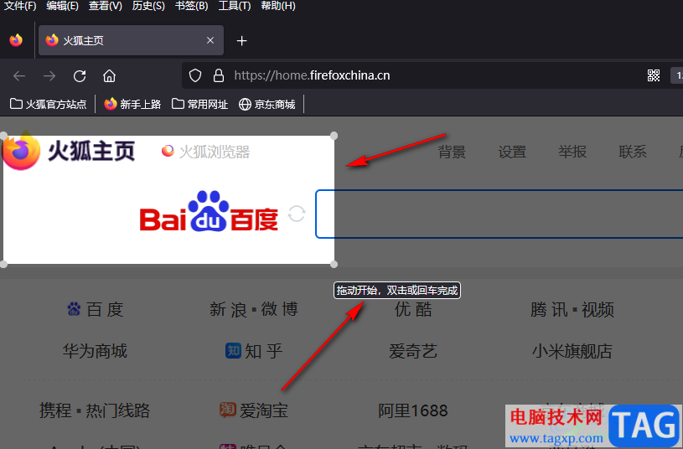
Task: Open the 爱奇艺 site link
Action: [x=413, y=351]
